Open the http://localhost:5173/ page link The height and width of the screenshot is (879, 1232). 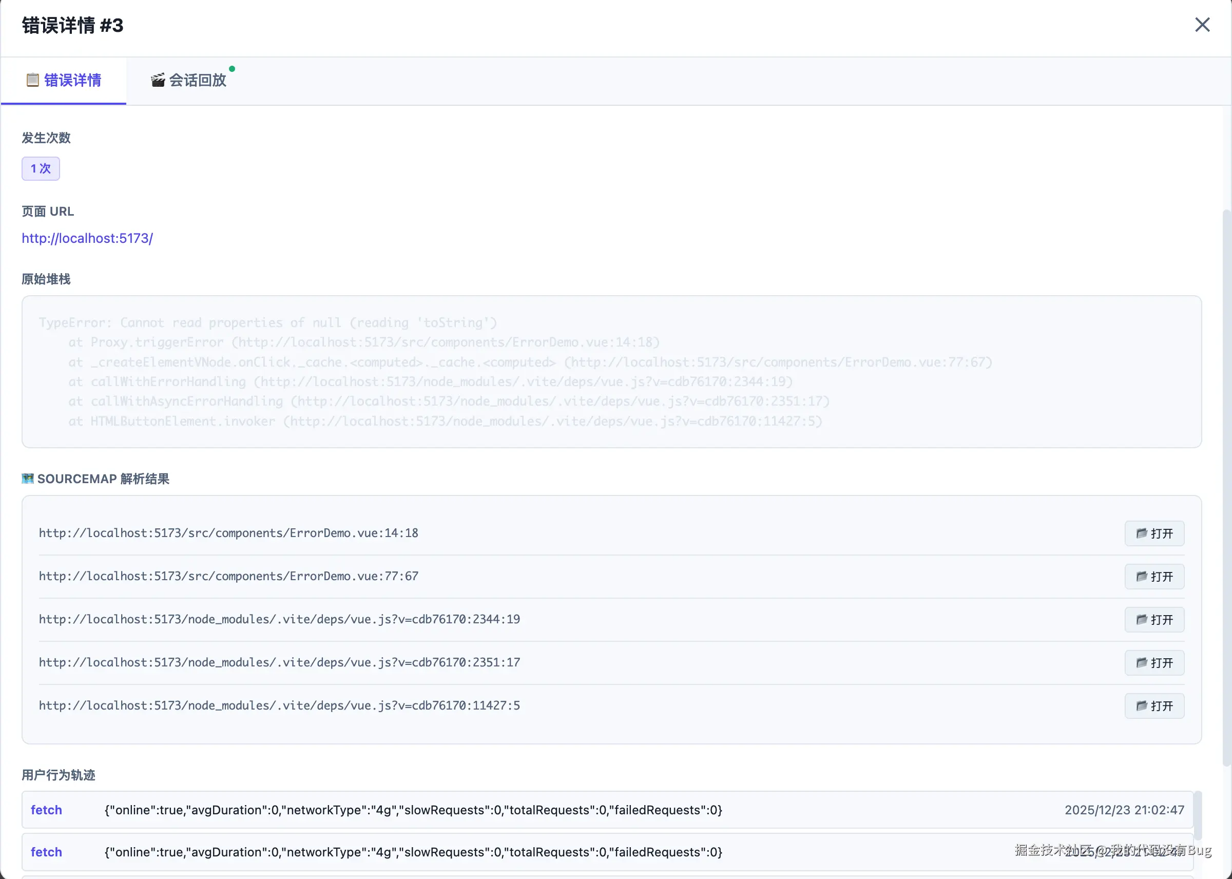[87, 238]
